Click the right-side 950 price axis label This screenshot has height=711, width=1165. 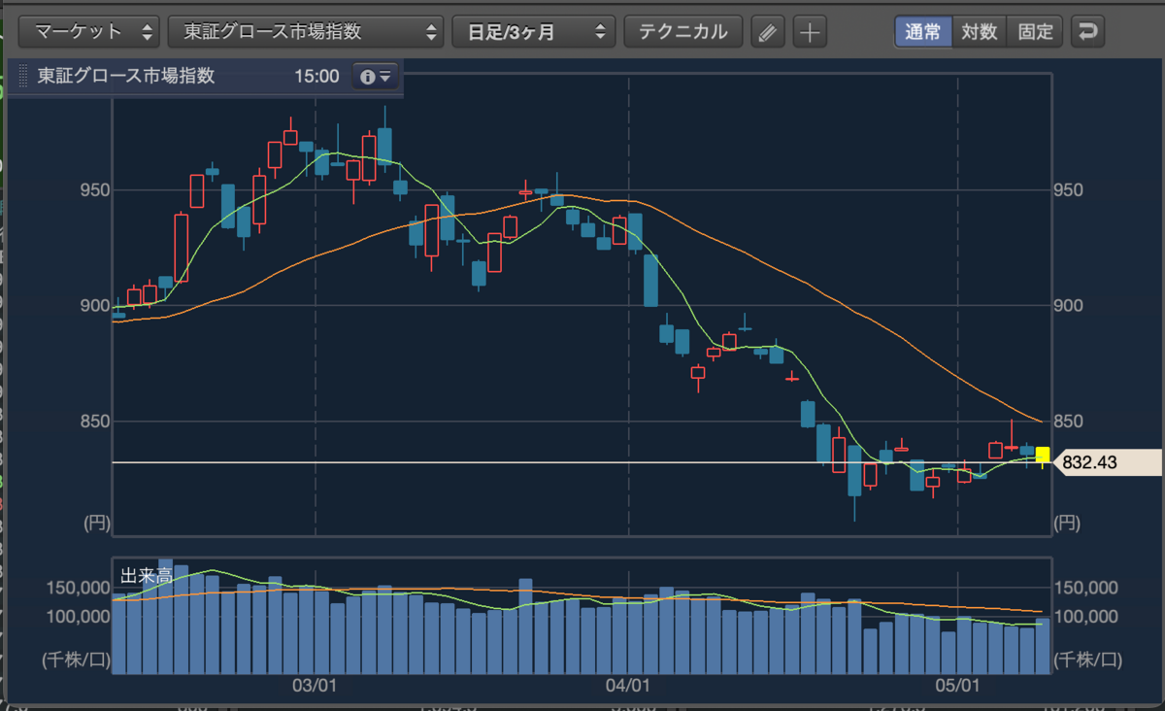tap(1068, 189)
